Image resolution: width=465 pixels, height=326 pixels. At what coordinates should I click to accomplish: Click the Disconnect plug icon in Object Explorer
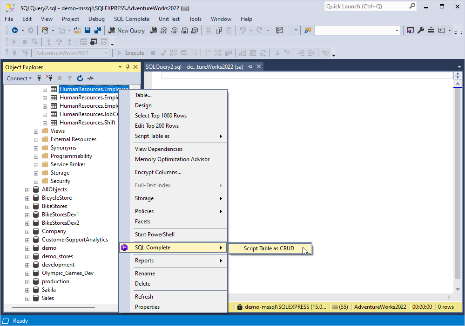[x=49, y=78]
